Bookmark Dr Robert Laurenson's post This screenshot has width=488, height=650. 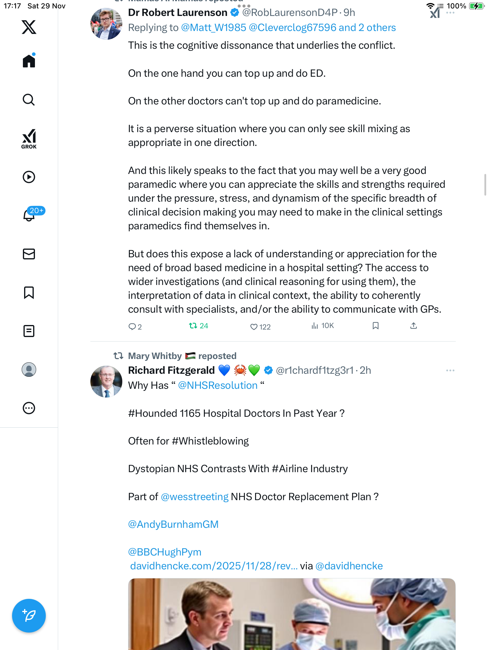pos(375,326)
